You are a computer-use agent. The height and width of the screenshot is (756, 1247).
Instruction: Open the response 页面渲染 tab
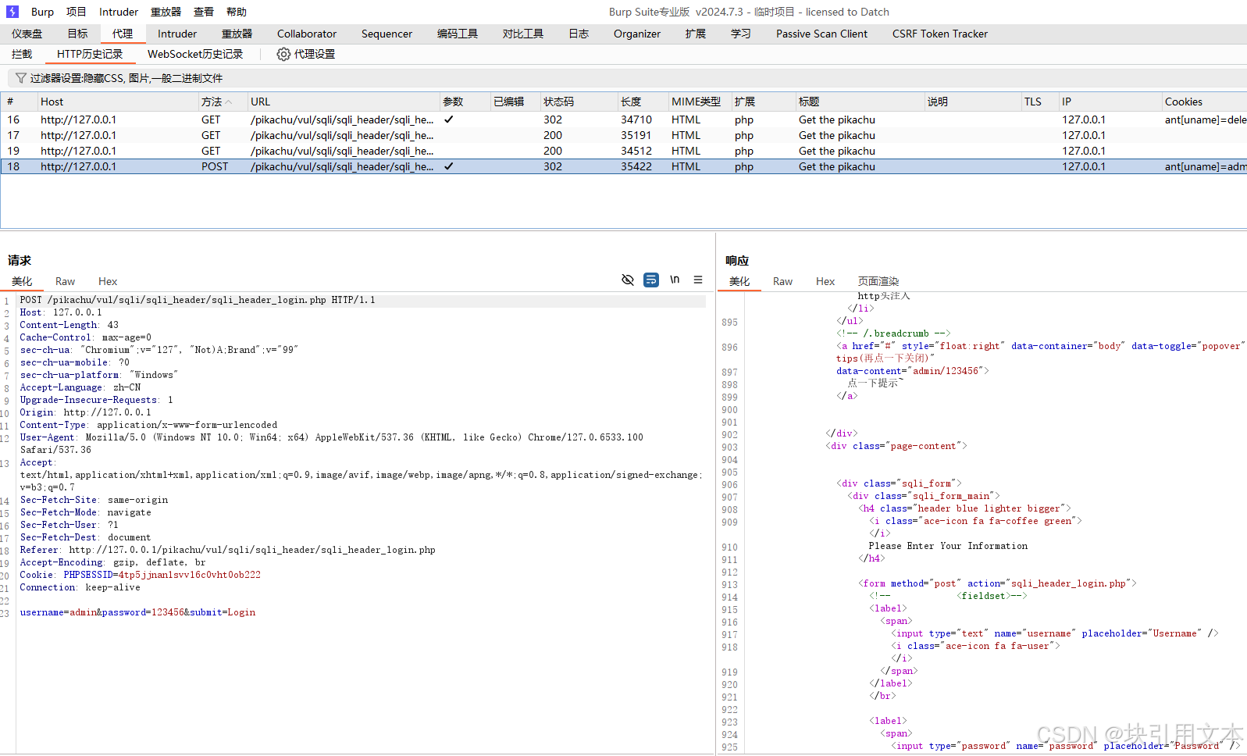coord(878,281)
